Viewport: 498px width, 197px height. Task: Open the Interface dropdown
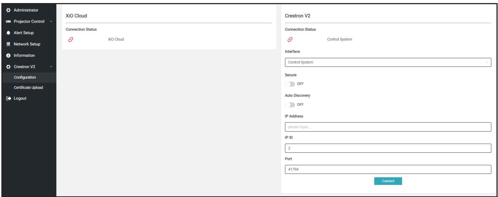coord(387,62)
